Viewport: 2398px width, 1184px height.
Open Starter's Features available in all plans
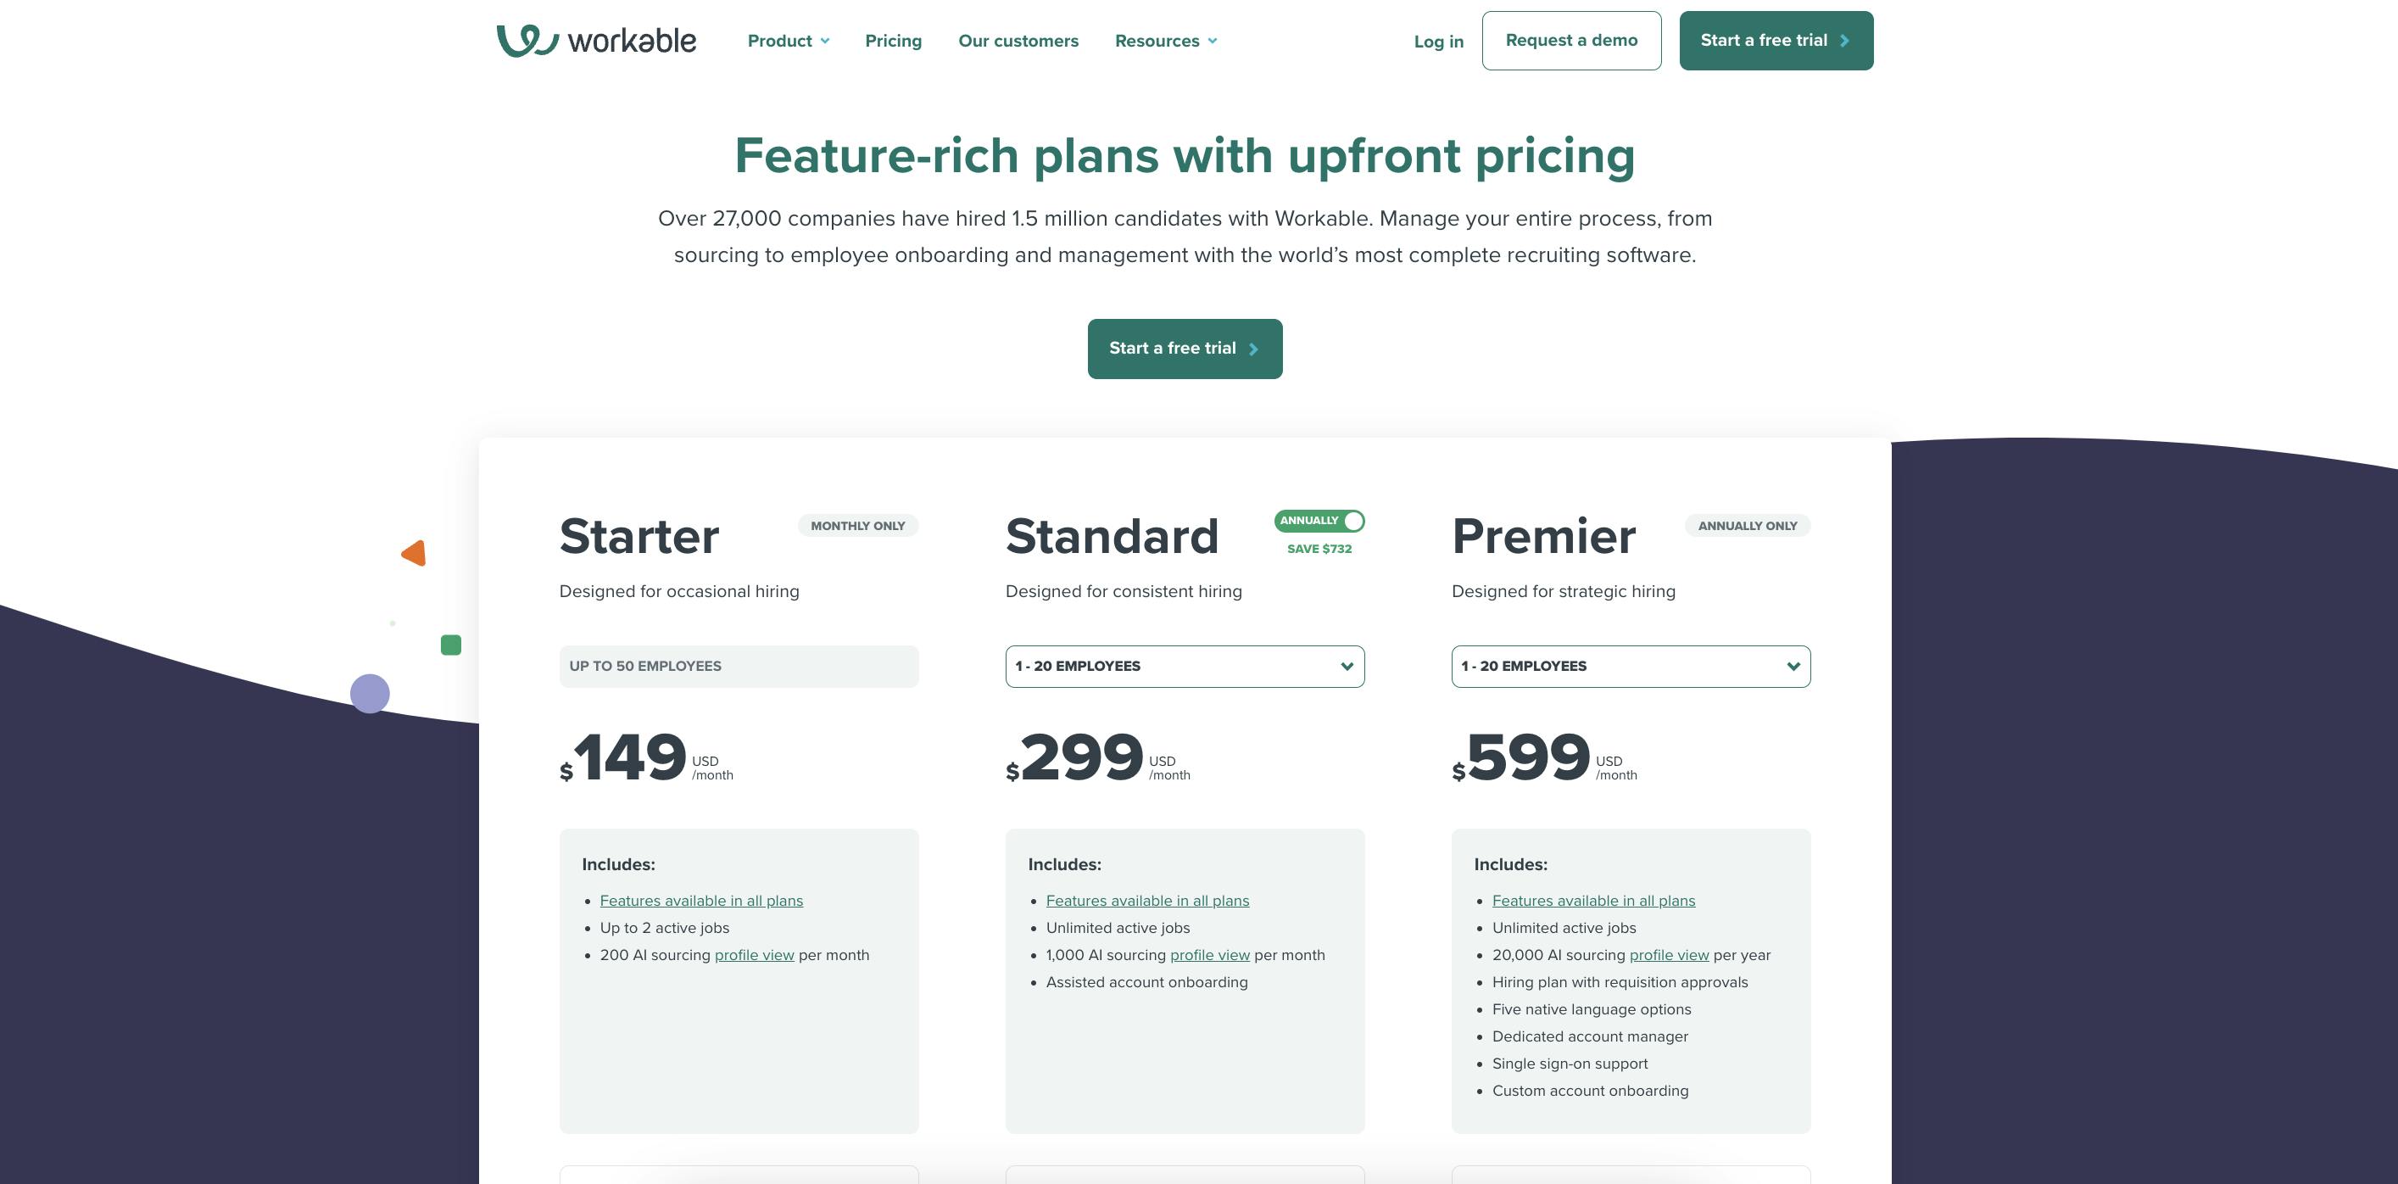[x=701, y=901]
